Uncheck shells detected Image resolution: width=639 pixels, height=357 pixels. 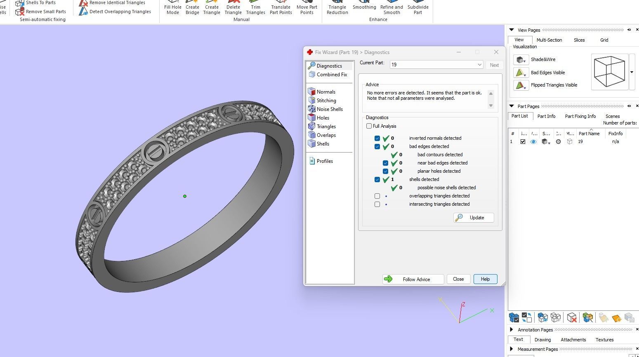coord(377,179)
